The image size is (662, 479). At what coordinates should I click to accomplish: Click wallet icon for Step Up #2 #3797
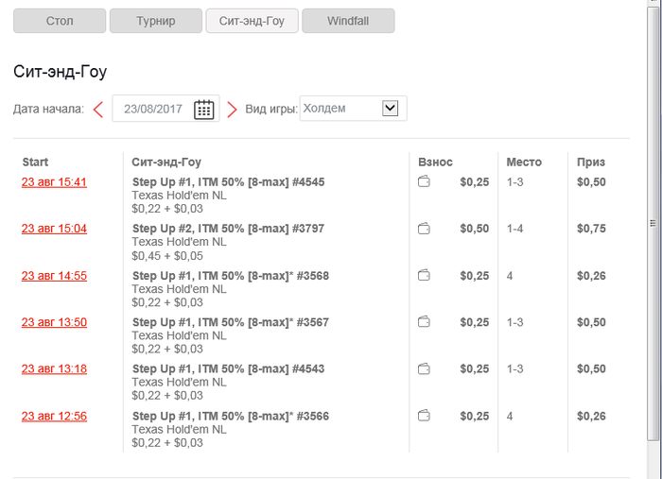click(425, 229)
